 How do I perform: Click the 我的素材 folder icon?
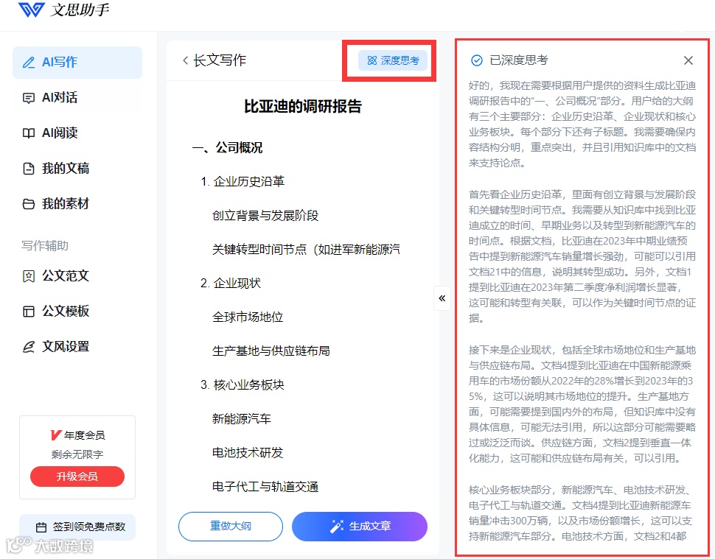coord(29,204)
